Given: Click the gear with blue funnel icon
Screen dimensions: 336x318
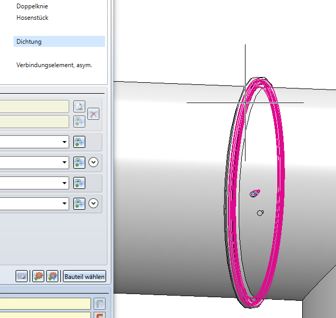Looking at the screenshot, I should pos(53,276).
